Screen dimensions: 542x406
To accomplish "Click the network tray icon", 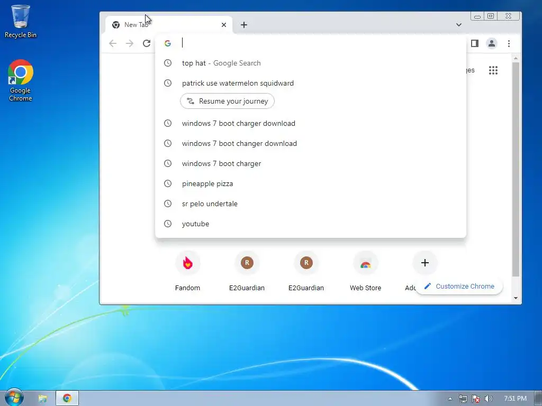I will (x=463, y=399).
